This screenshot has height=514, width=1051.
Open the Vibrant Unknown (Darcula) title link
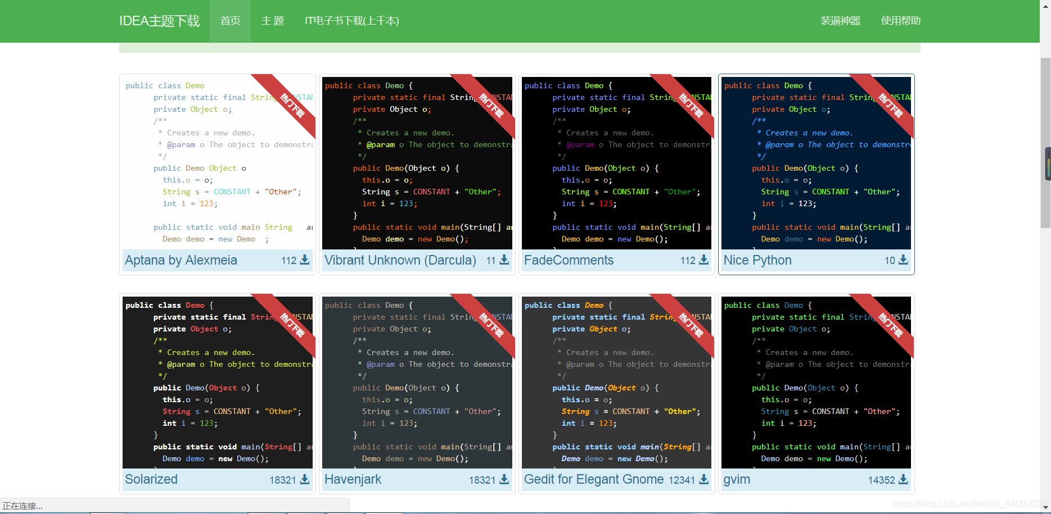pyautogui.click(x=400, y=260)
